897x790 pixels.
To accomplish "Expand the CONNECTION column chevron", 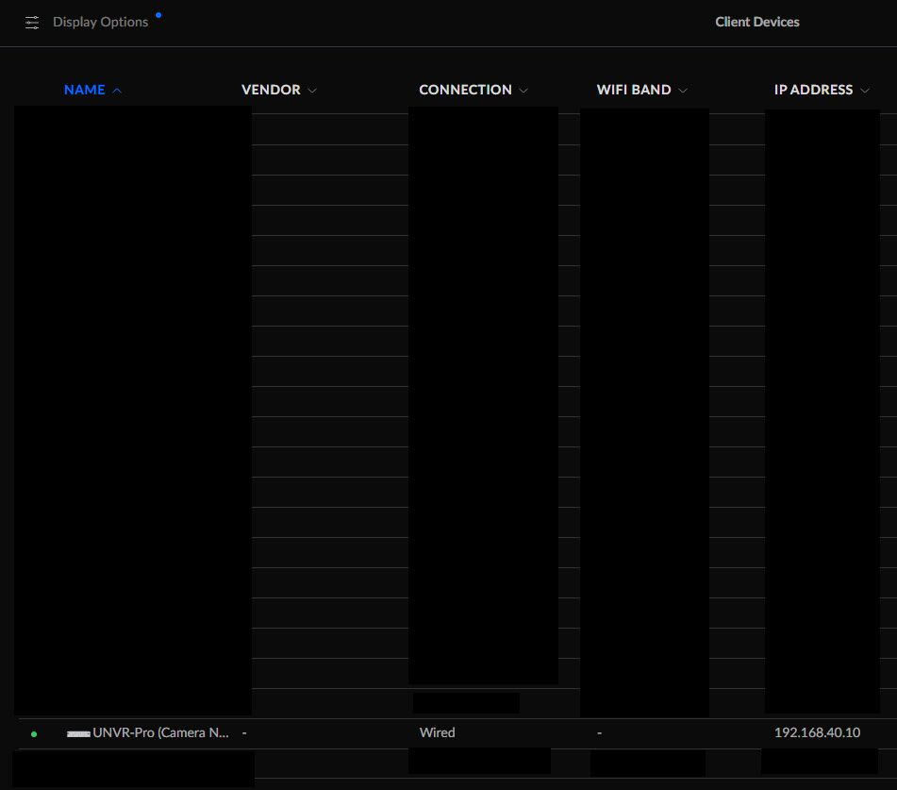I will point(523,91).
